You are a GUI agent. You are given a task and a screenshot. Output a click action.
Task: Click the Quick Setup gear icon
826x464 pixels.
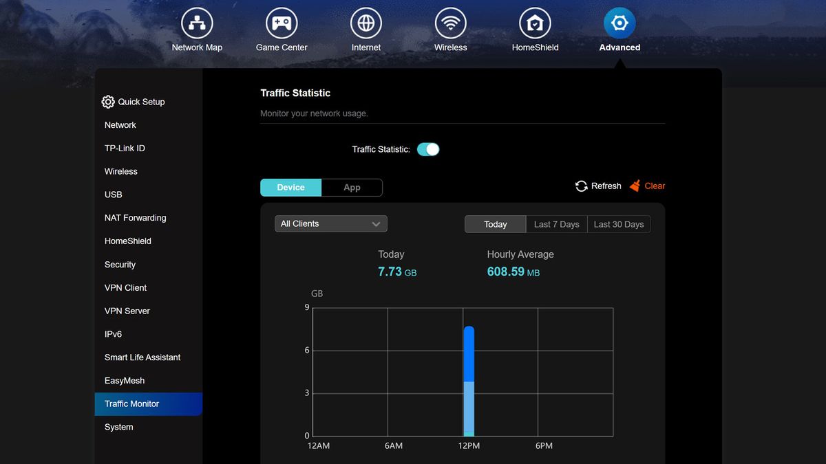108,101
